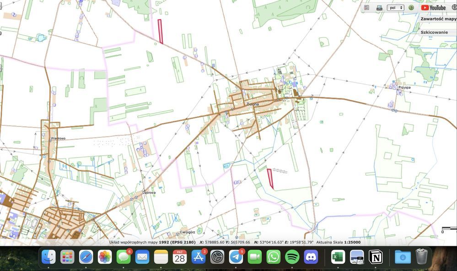Switch to Safari in the dock
Screen dimensions: 457x271
(86, 257)
